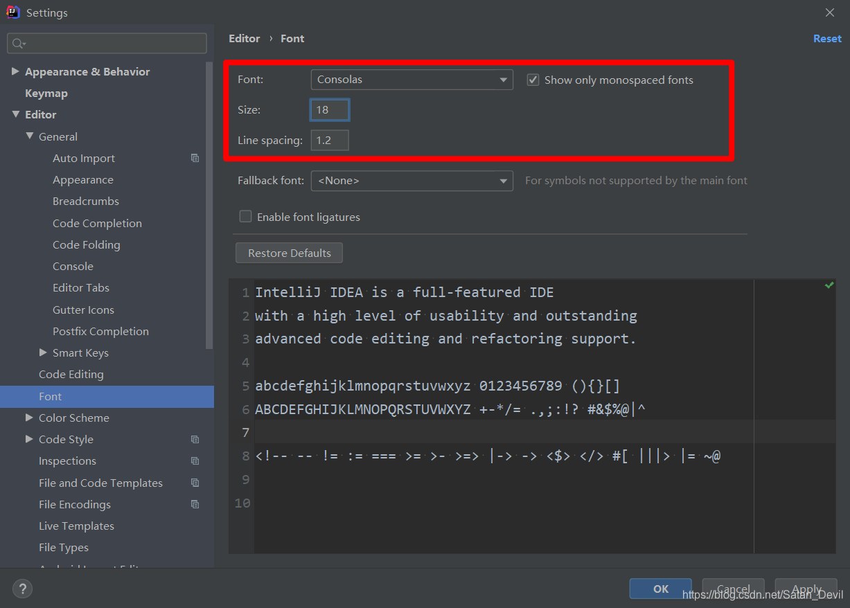Image resolution: width=850 pixels, height=608 pixels.
Task: Click the Editor breadcrumb link
Action: [x=245, y=39]
